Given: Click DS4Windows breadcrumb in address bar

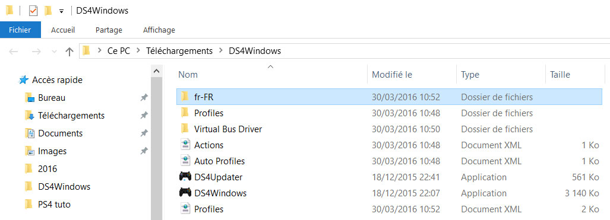Looking at the screenshot, I should (255, 51).
